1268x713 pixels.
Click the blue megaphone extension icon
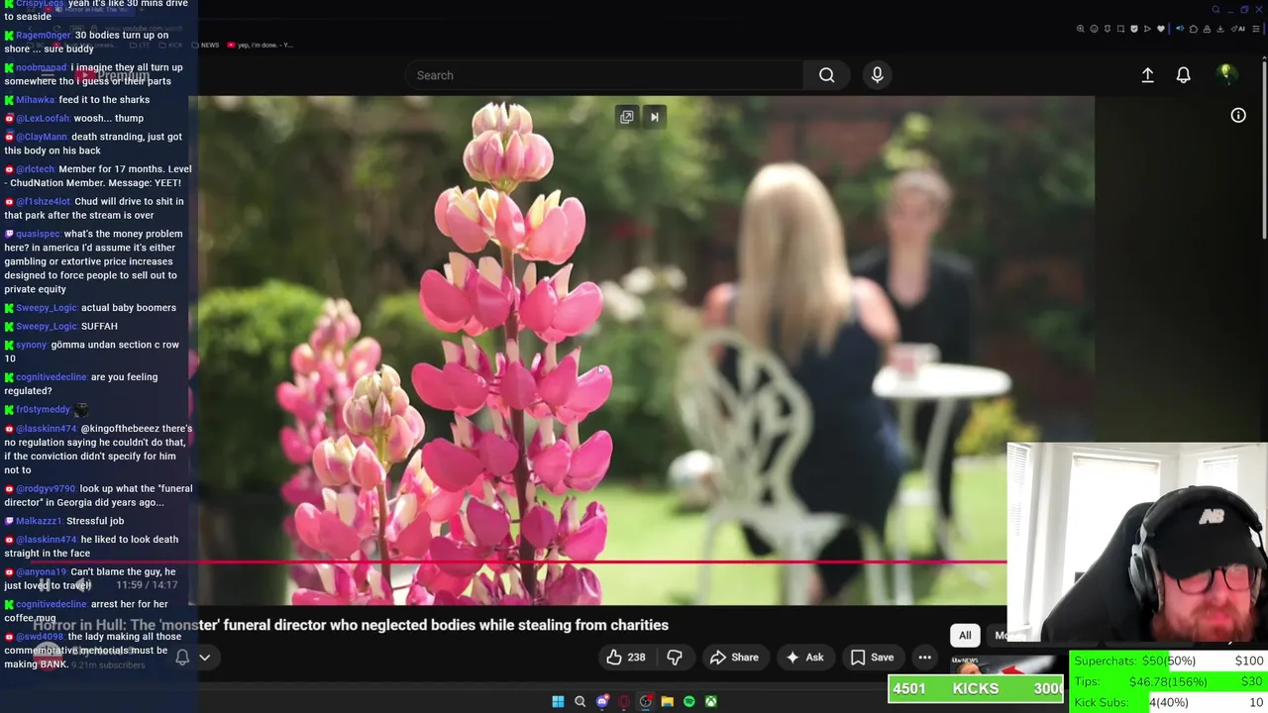click(1180, 29)
